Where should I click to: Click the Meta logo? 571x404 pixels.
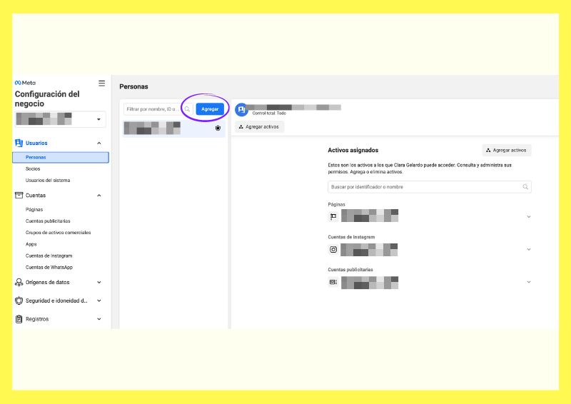tap(25, 83)
